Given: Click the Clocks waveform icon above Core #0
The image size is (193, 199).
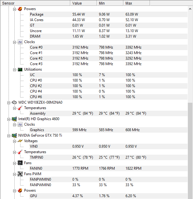Looking at the screenshot, I should 20,42.
